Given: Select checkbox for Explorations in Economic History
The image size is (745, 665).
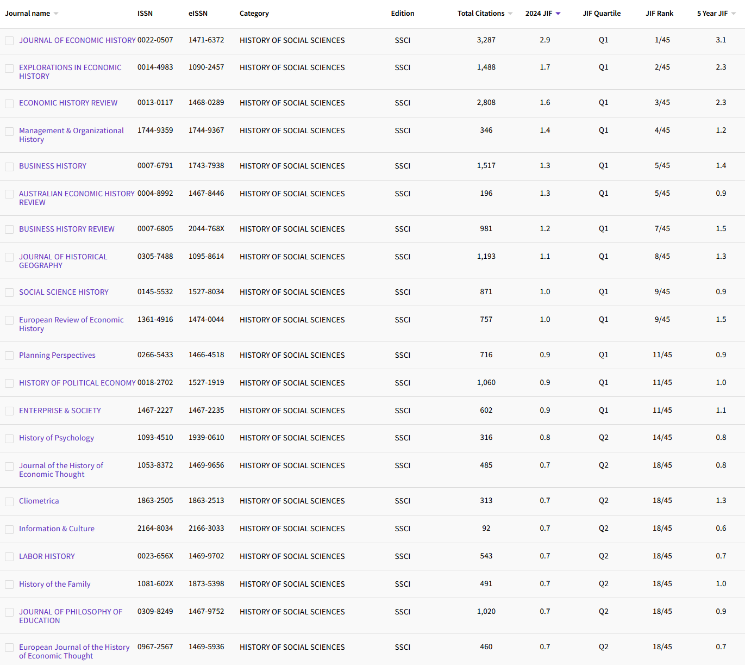Looking at the screenshot, I should click(x=9, y=68).
